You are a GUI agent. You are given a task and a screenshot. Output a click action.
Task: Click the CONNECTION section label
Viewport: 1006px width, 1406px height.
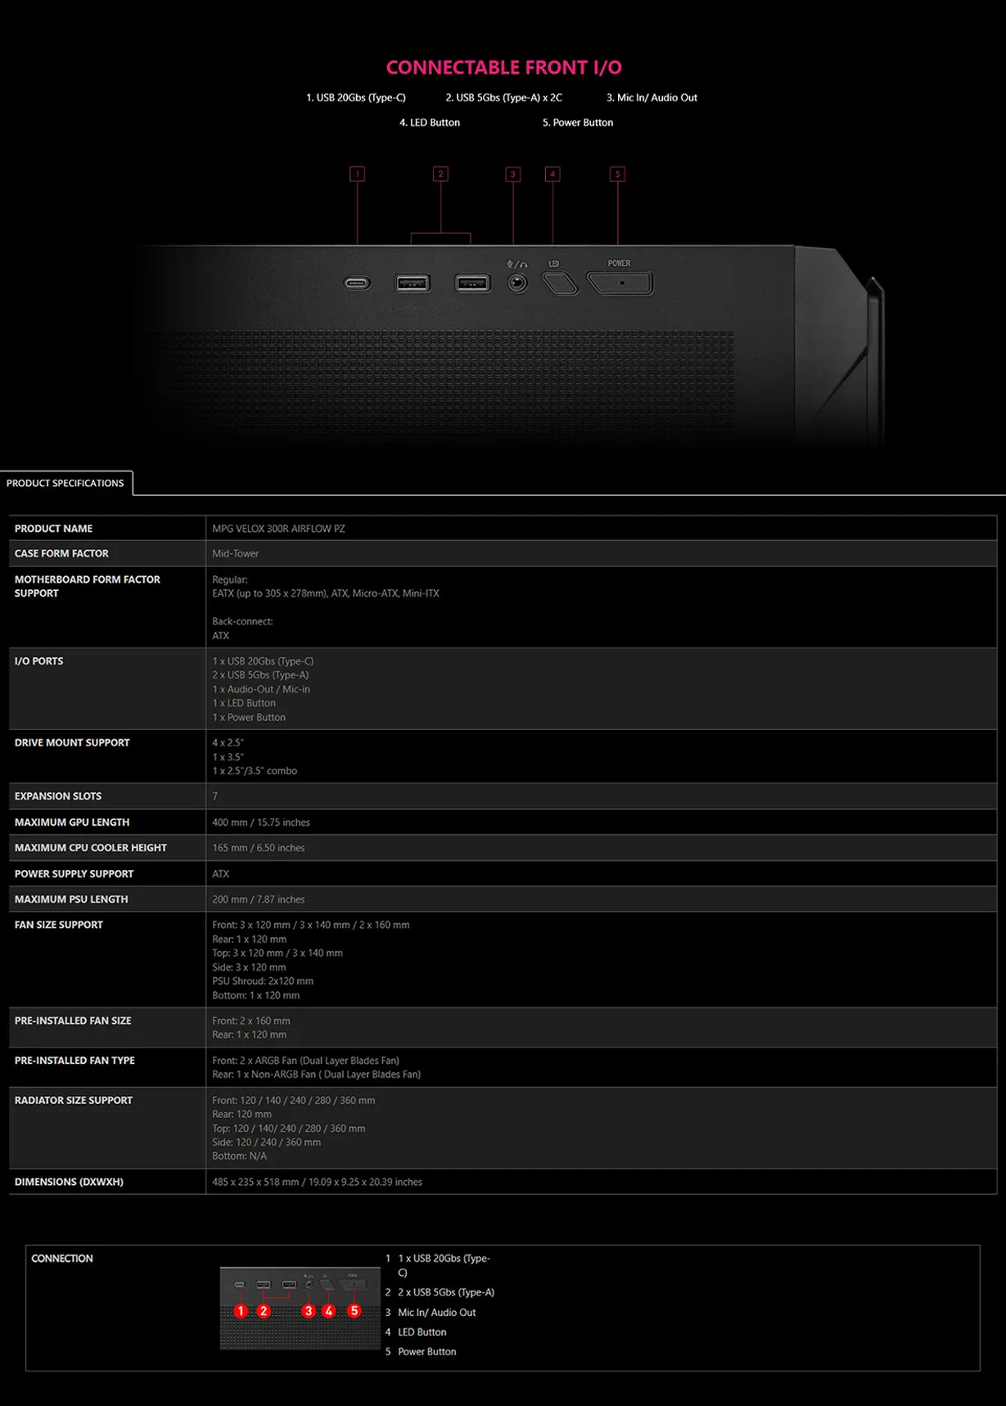62,1259
